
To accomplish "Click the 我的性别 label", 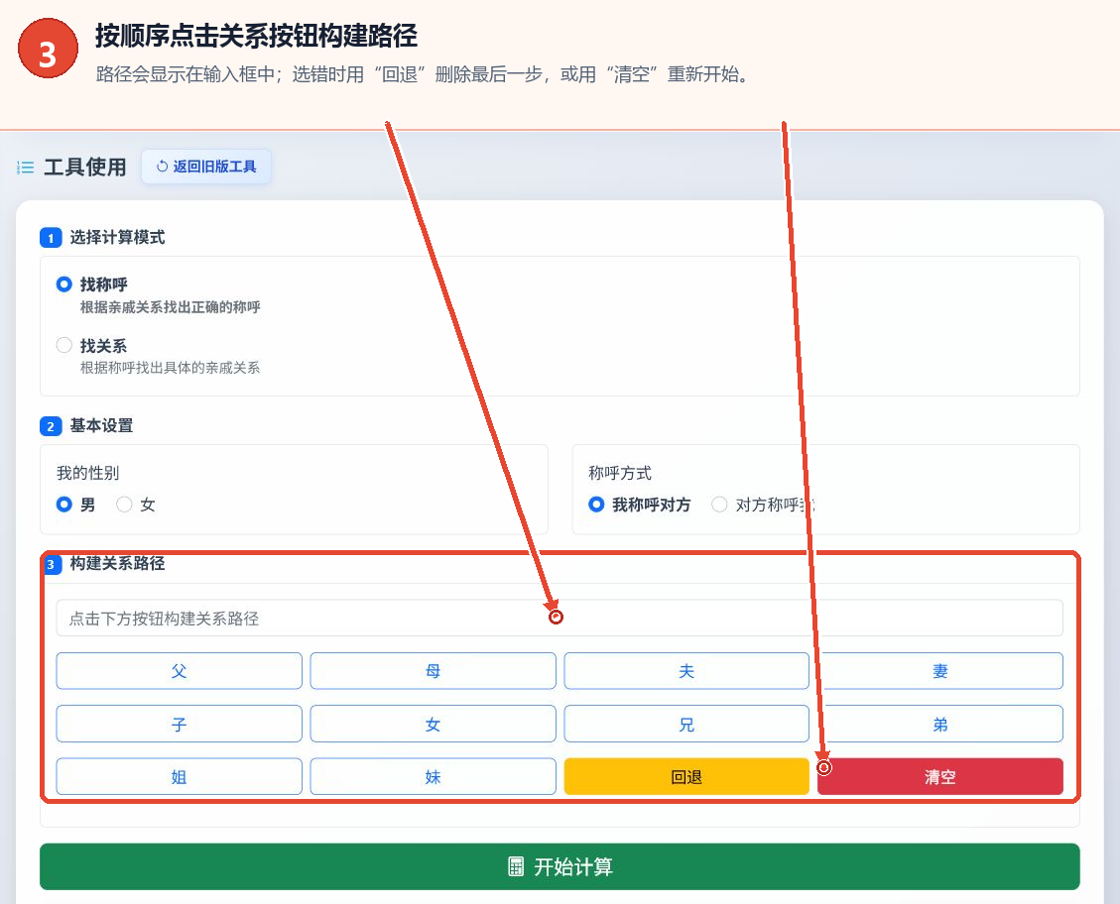I will coord(88,473).
